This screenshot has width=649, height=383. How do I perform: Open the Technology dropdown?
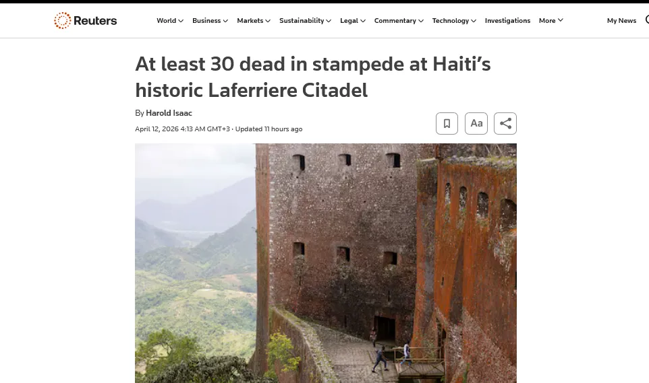pos(454,21)
